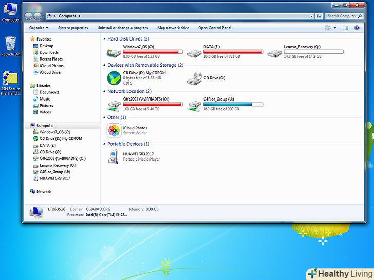Select the CD Drive (G:) icon in main pane
The height and width of the screenshot is (280, 374).
click(194, 78)
